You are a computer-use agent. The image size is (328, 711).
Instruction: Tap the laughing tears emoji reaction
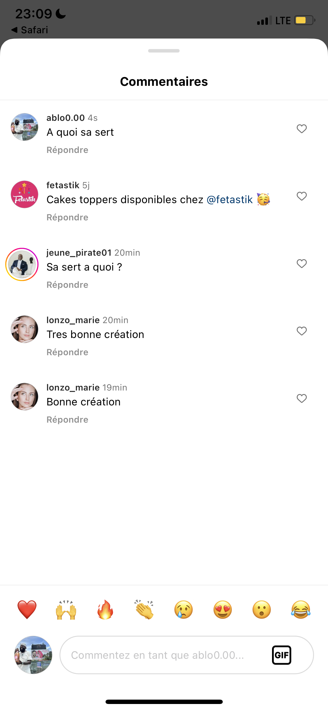coord(301,610)
